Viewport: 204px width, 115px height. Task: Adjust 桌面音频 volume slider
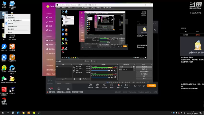[x=101, y=77]
